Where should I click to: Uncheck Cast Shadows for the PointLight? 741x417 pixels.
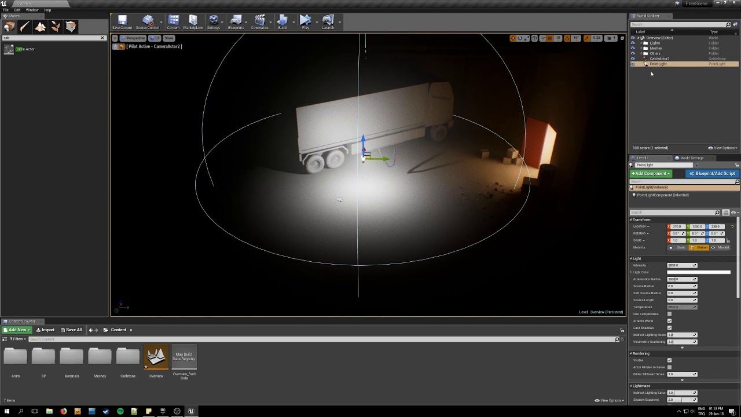(670, 327)
